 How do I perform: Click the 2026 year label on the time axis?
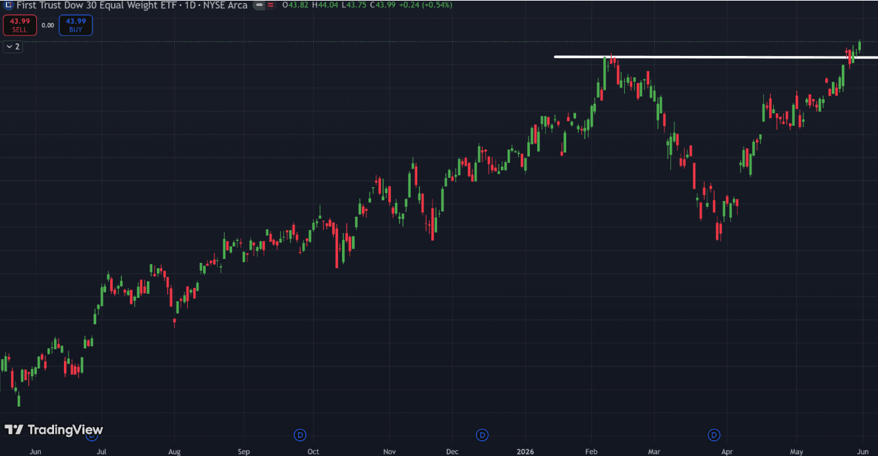click(x=527, y=451)
